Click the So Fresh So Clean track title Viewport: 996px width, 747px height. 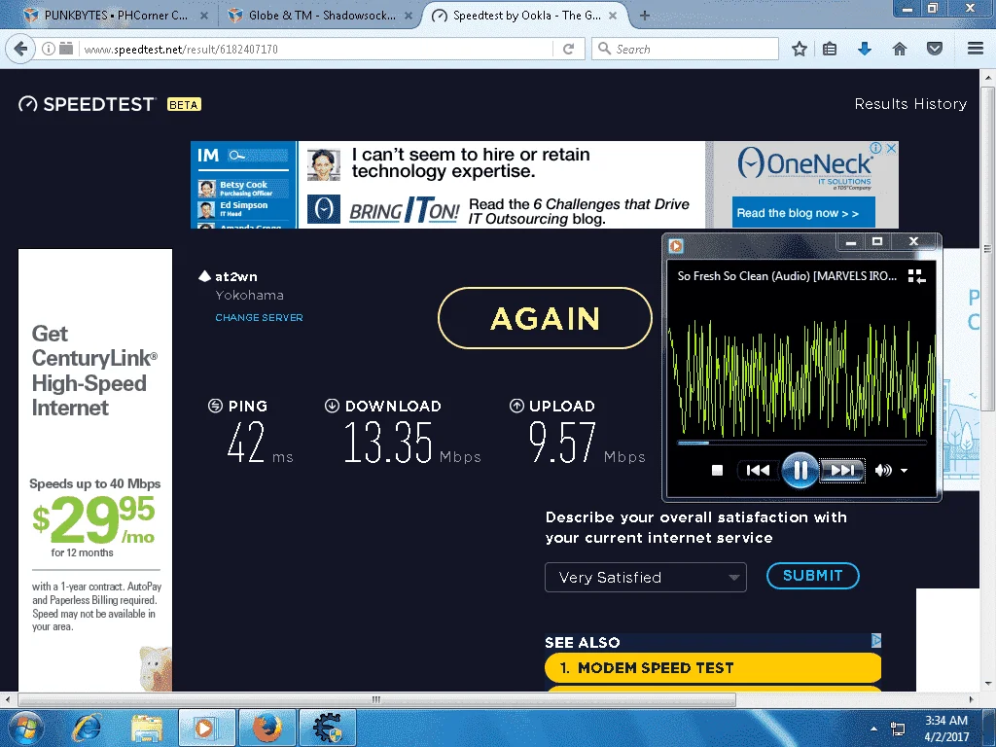tap(787, 275)
